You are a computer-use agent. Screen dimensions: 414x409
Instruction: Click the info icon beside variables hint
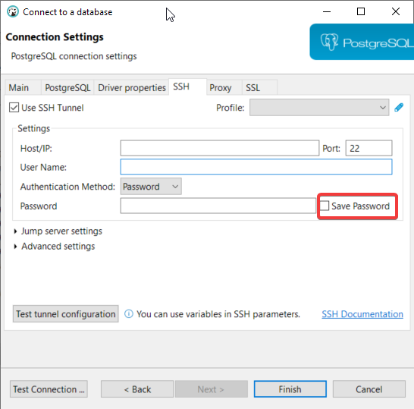[x=129, y=314]
